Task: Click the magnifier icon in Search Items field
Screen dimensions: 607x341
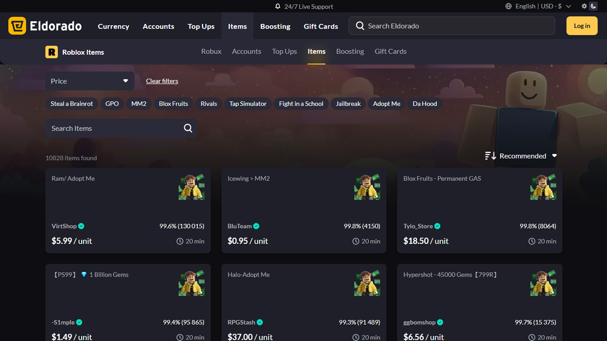Action: 188,128
